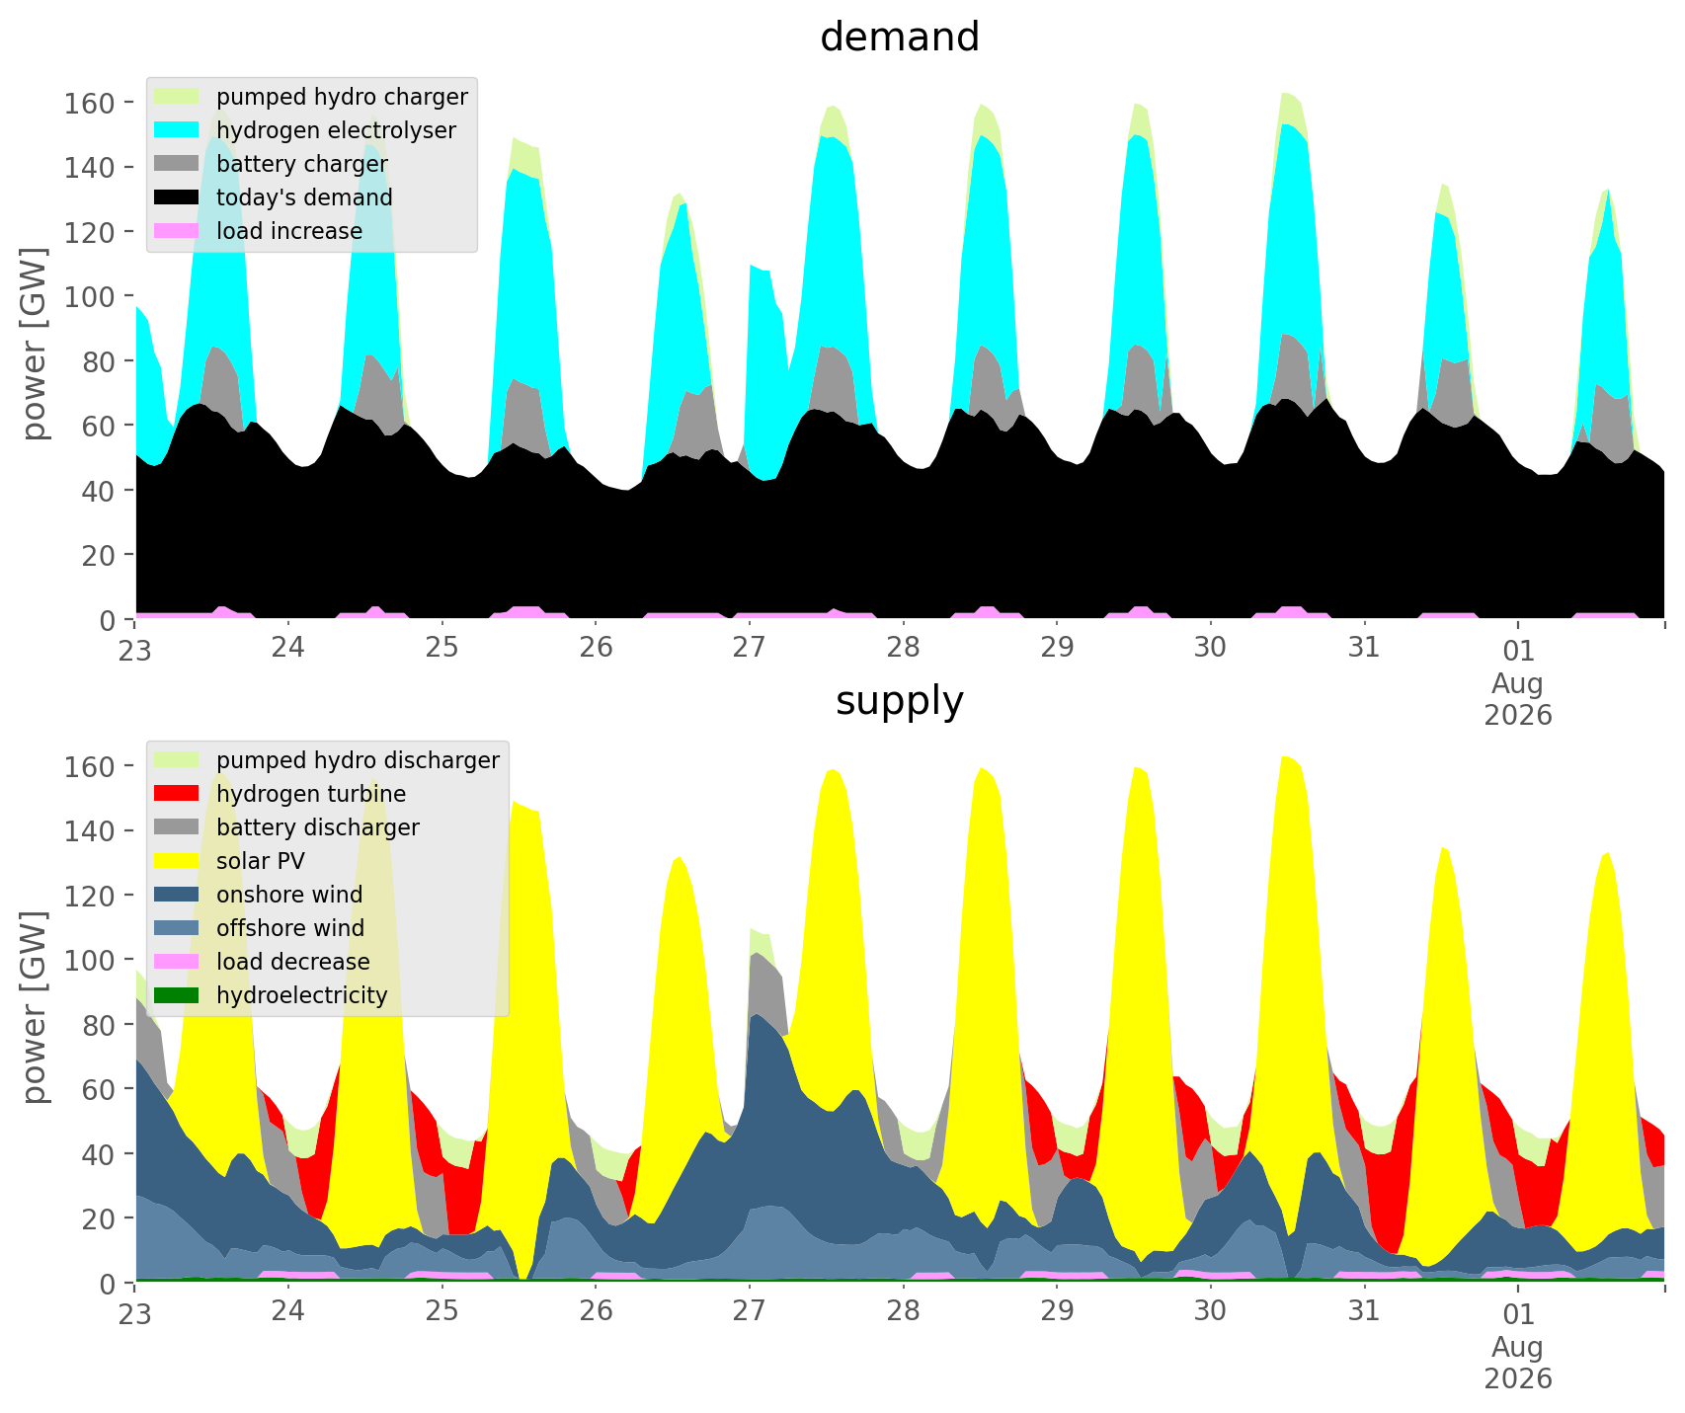Click the "2026" year label under supply chart
Screen dimensions: 1685x1413
click(x=1517, y=1378)
